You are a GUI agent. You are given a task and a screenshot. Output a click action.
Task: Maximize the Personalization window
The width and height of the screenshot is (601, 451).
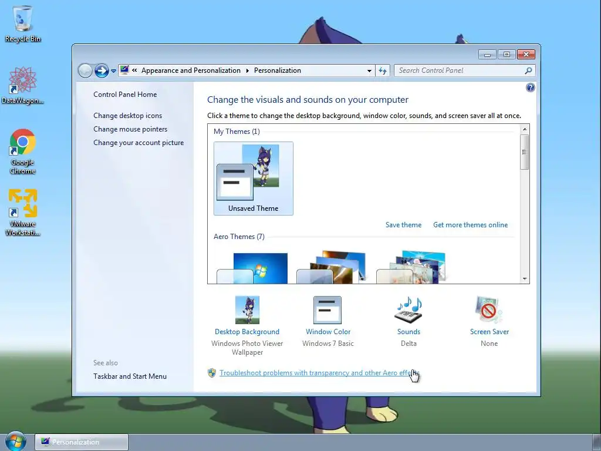point(507,55)
